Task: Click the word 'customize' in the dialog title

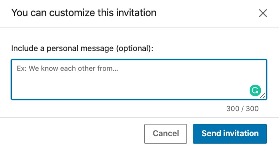Action: tap(72, 13)
